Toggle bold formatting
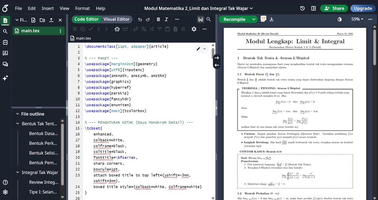The image size is (378, 200). click(x=158, y=19)
